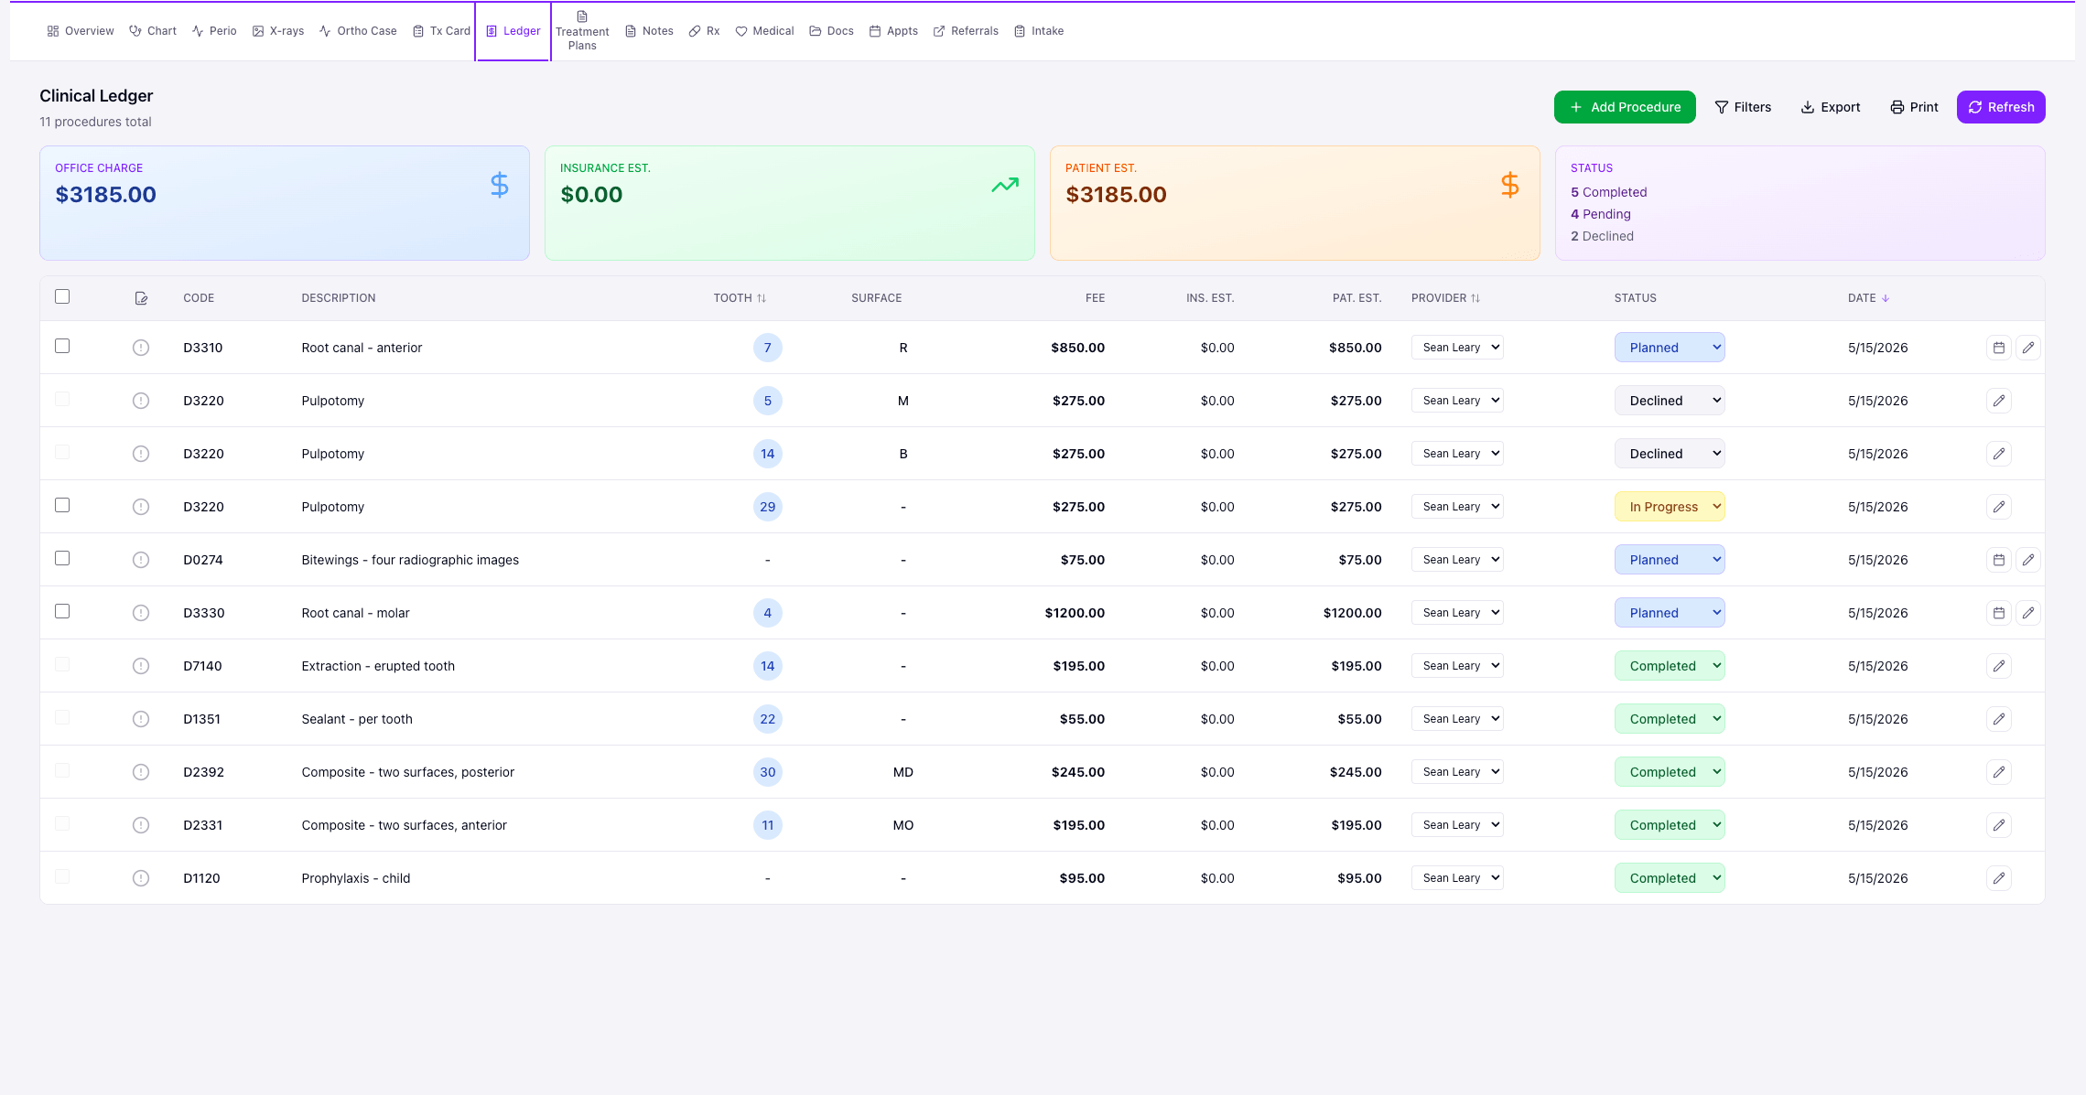
Task: Click the edit pencil on the Sealant row
Action: pos(1999,719)
